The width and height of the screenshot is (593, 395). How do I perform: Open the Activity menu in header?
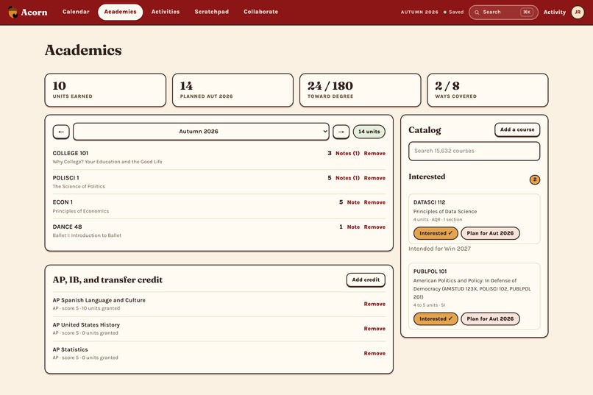(x=555, y=12)
